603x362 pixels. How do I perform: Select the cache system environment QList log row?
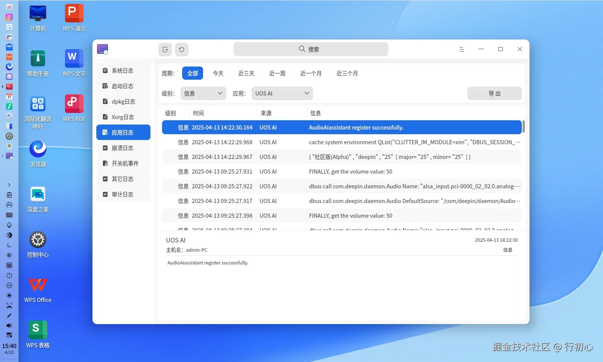[x=342, y=142]
